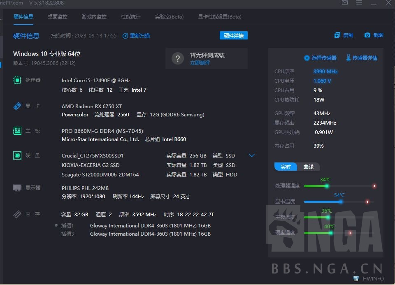
Task: Open the hamburger menu in the title bar
Action: click(x=359, y=3)
